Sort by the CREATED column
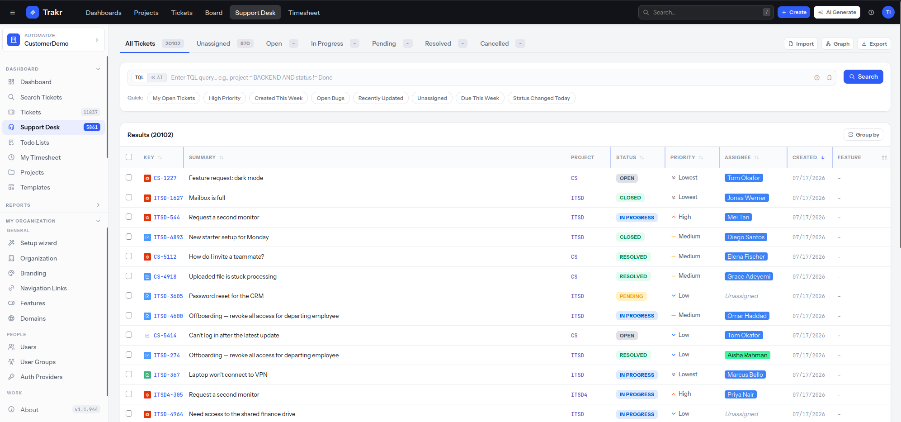This screenshot has width=901, height=422. point(808,157)
